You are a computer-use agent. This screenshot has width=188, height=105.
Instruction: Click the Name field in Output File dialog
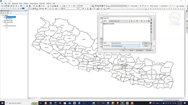(125, 43)
